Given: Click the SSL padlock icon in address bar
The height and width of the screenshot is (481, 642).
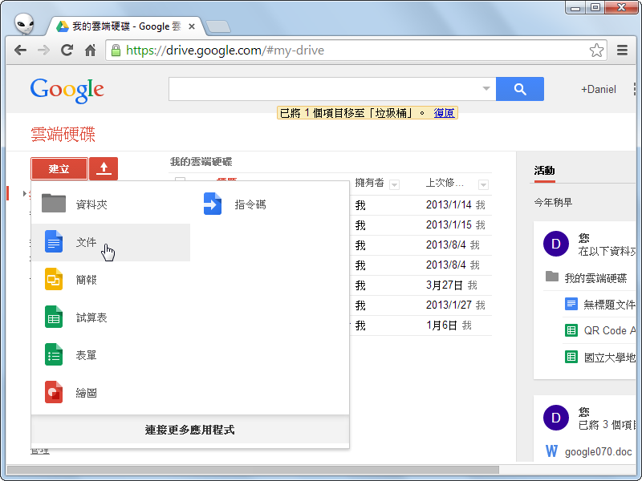Looking at the screenshot, I should pos(116,51).
